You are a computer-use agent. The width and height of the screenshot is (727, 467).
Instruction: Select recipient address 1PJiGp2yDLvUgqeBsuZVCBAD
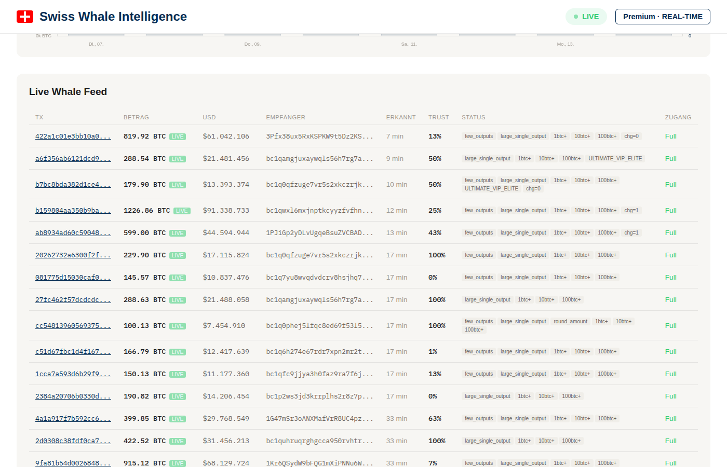pos(319,233)
